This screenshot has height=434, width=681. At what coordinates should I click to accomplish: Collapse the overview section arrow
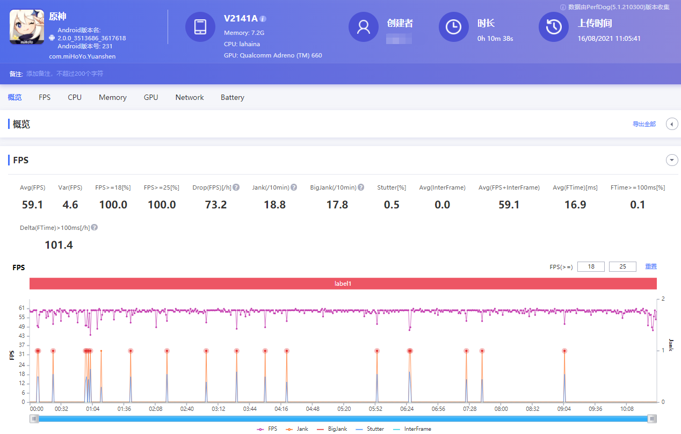672,124
